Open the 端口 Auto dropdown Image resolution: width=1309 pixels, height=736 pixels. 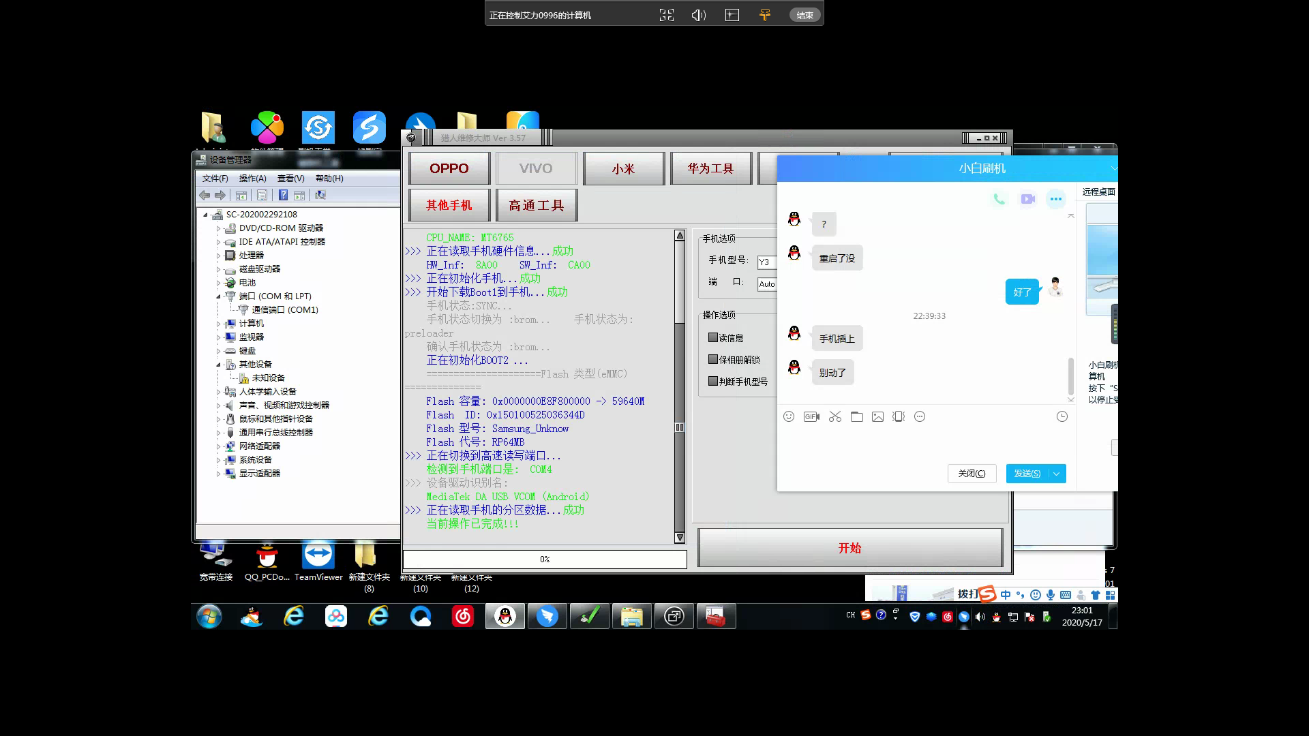(x=767, y=284)
